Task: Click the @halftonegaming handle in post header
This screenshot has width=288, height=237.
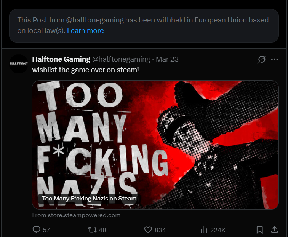Action: [121, 59]
